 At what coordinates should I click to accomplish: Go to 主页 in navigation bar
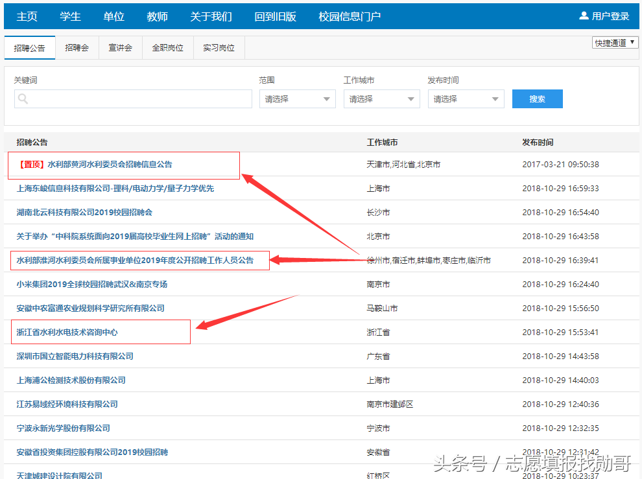point(27,16)
